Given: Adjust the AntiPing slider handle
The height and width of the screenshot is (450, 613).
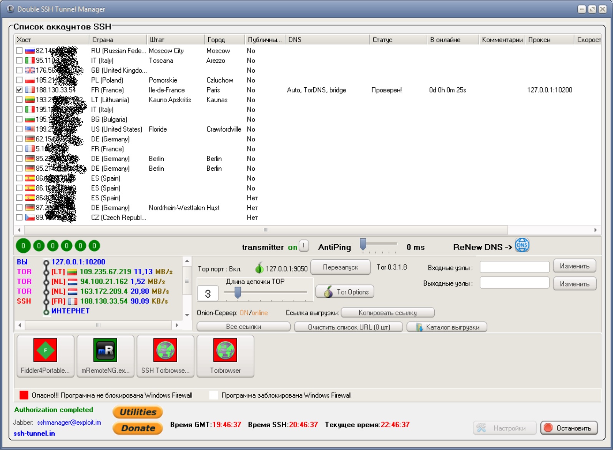Looking at the screenshot, I should click(363, 244).
